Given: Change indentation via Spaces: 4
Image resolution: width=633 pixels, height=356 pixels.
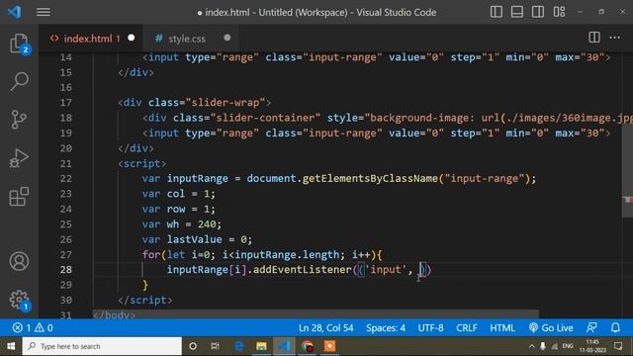Looking at the screenshot, I should pyautogui.click(x=386, y=327).
